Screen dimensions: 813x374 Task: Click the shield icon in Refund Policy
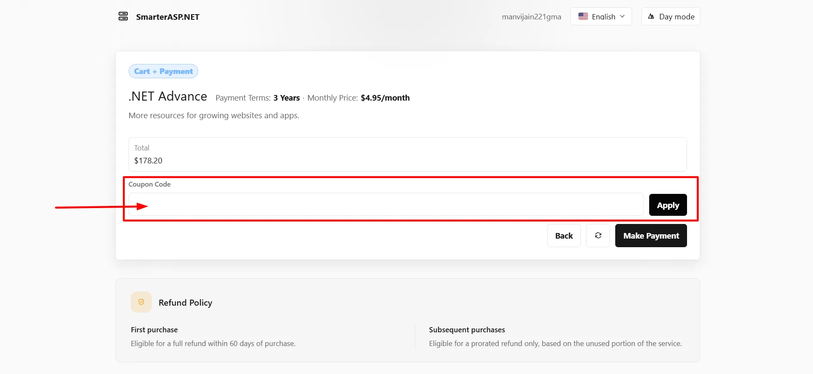(141, 302)
